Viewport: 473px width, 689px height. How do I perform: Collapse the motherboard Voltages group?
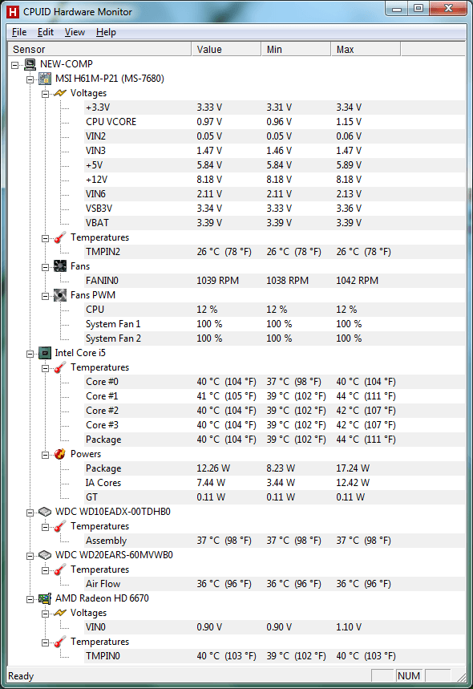45,94
